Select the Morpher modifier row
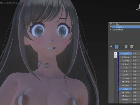The width and height of the screenshot is (140, 105). (x=126, y=27)
